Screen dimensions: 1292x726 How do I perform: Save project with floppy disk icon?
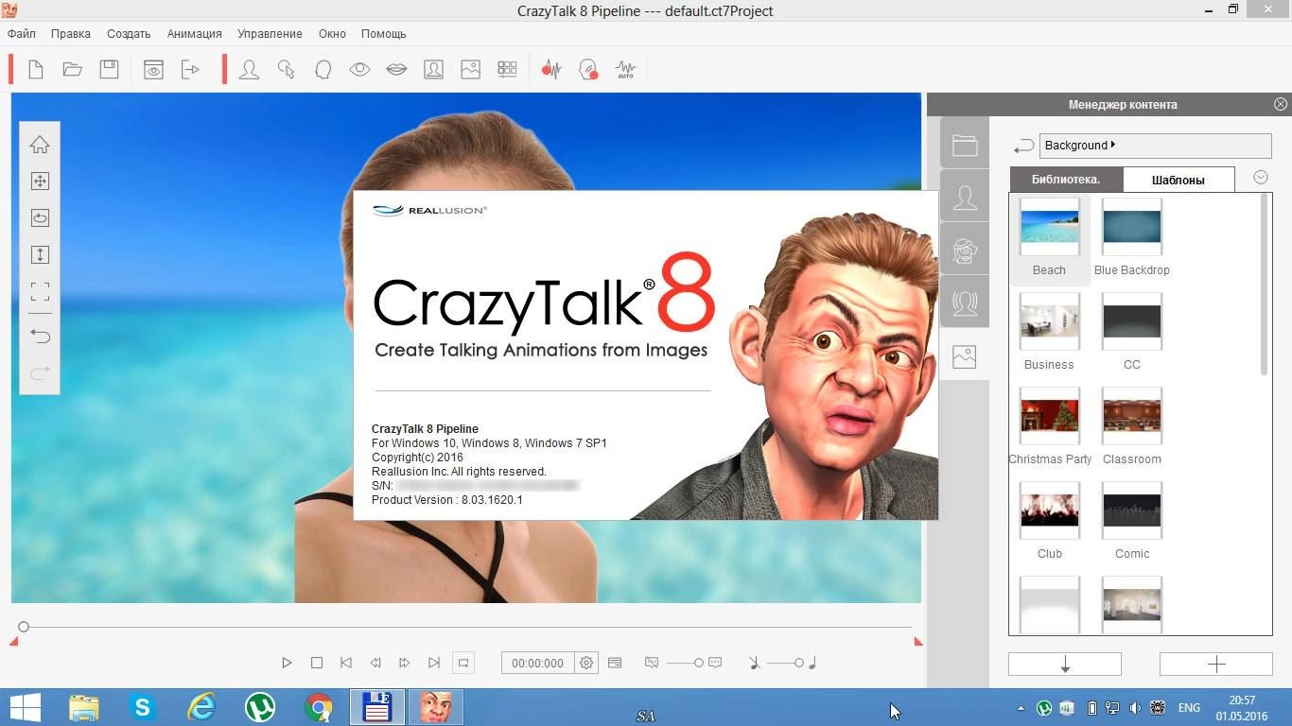109,69
